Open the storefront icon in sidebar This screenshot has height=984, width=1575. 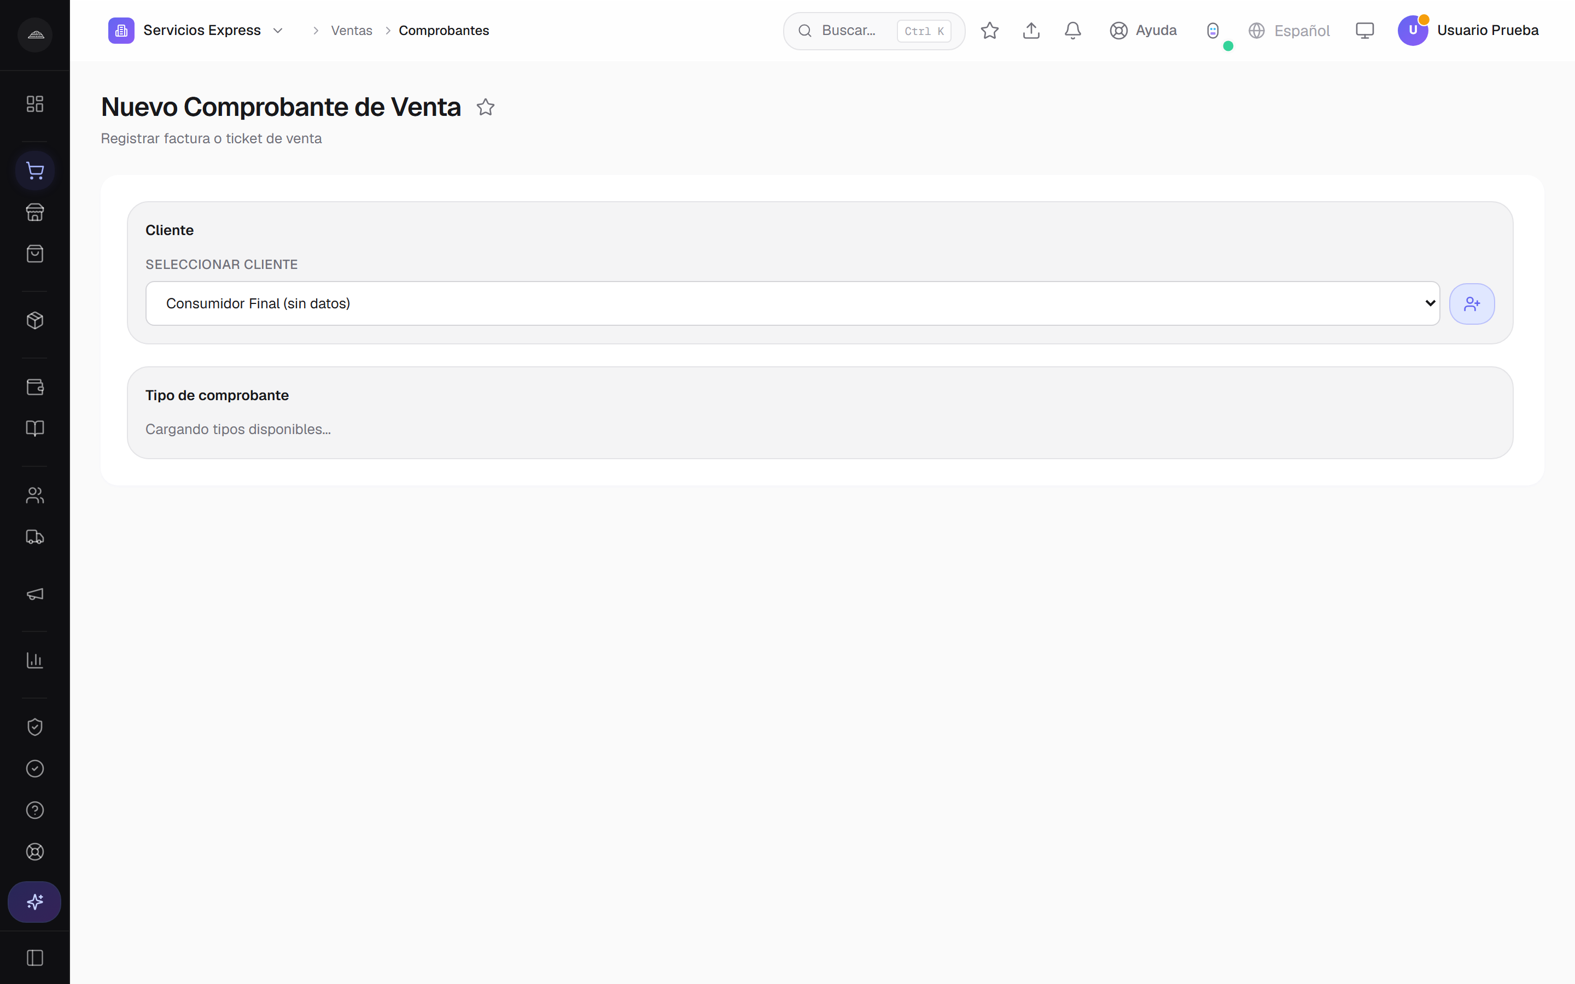coord(35,212)
